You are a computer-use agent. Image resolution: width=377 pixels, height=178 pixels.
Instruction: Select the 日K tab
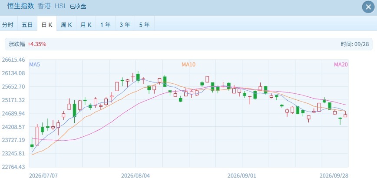(x=47, y=25)
